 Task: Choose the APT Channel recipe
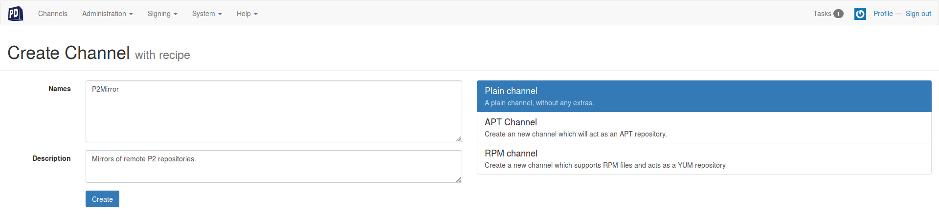coord(704,128)
